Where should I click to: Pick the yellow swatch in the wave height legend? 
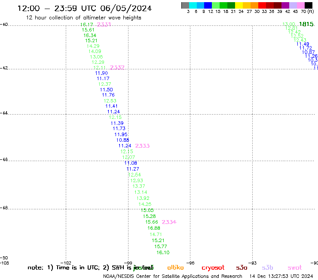239,5
